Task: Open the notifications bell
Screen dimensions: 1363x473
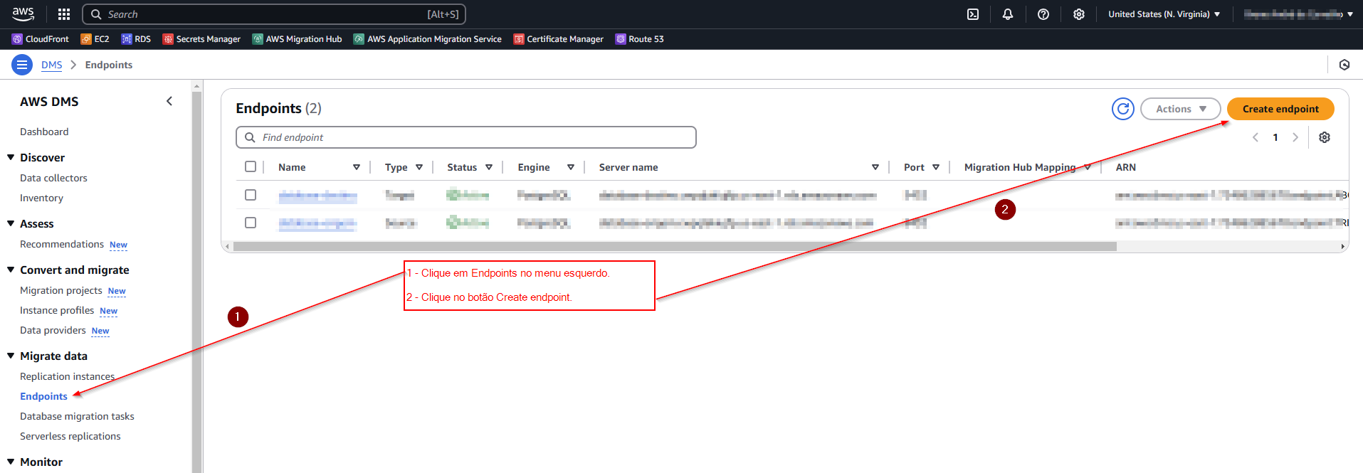Action: click(x=1008, y=14)
